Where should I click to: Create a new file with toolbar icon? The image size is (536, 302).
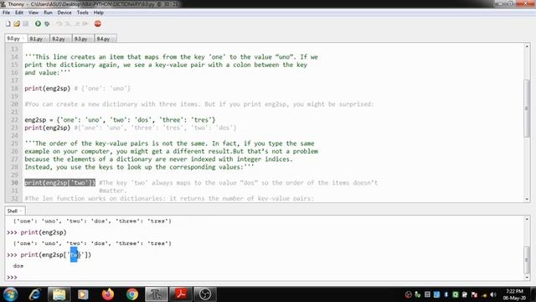[x=8, y=23]
